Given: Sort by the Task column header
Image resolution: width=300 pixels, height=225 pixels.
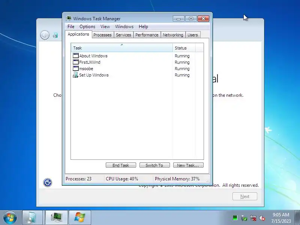Looking at the screenshot, I should [x=122, y=48].
